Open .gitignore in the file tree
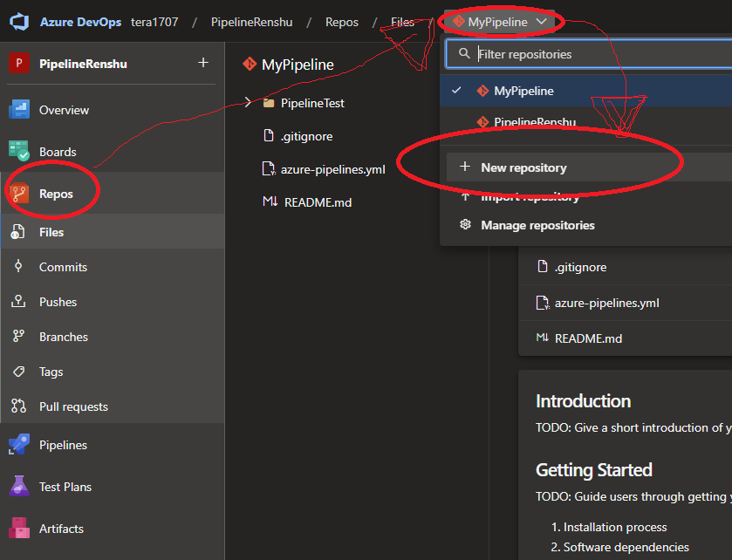Image resolution: width=732 pixels, height=560 pixels. pyautogui.click(x=306, y=136)
